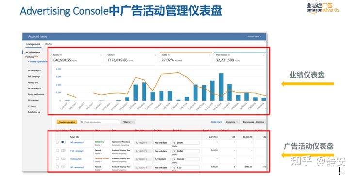Screen dimensions: 355x176
Task: Click the Impressions info icon
Action: 229,55
